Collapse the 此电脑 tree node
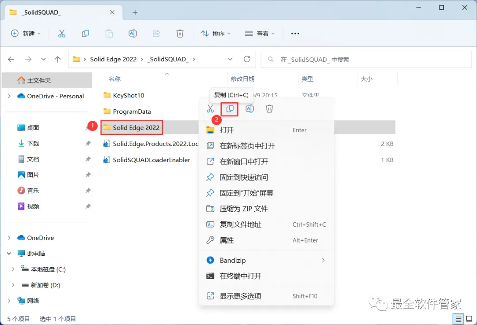Image resolution: width=477 pixels, height=325 pixels. click(9, 254)
